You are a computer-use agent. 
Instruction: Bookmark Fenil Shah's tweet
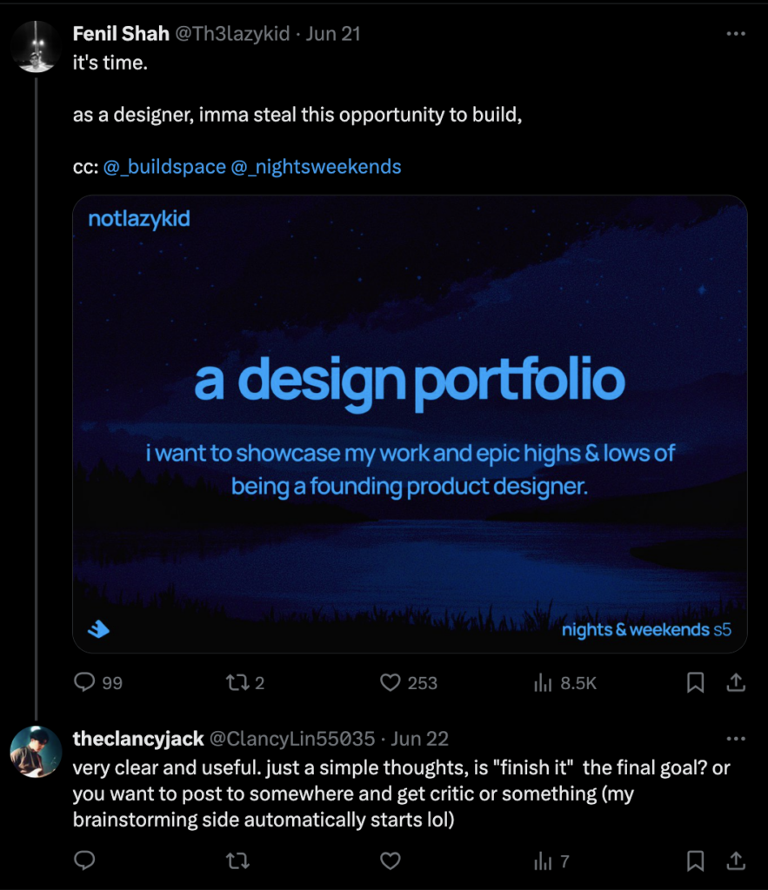click(x=695, y=683)
